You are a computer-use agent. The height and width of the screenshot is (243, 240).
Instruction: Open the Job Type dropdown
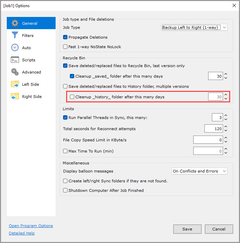point(194,27)
